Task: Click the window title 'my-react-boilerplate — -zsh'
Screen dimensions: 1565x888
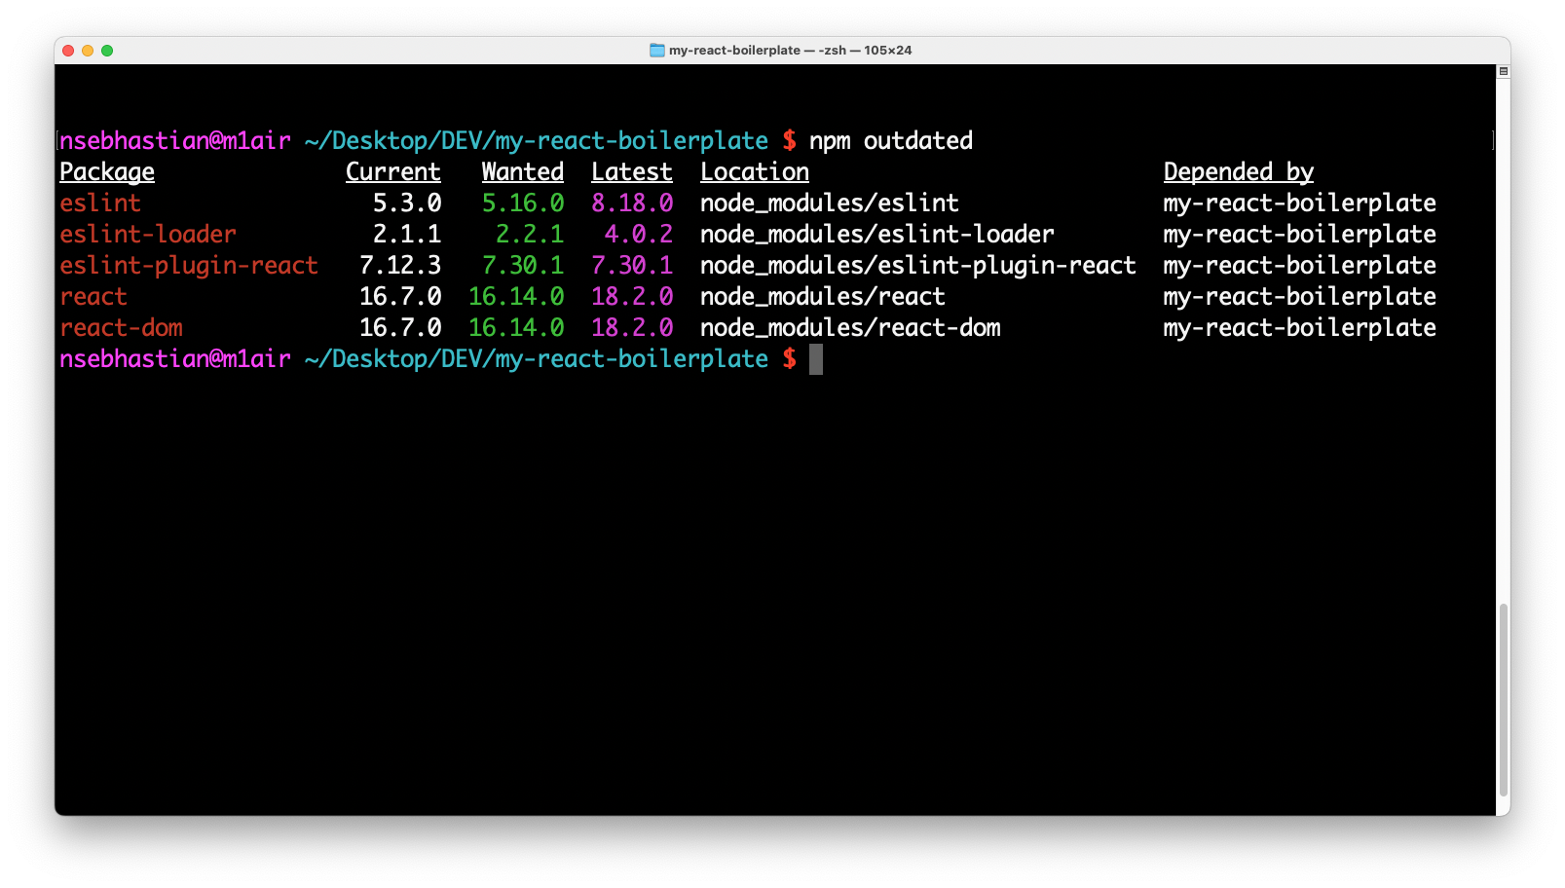Action: pos(758,50)
